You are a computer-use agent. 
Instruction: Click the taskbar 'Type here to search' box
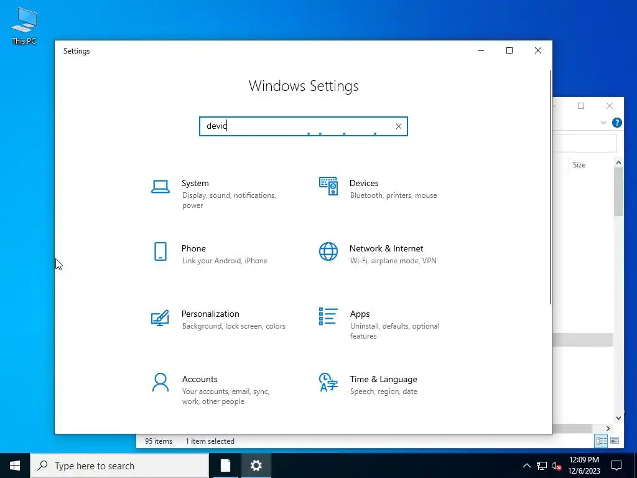119,466
